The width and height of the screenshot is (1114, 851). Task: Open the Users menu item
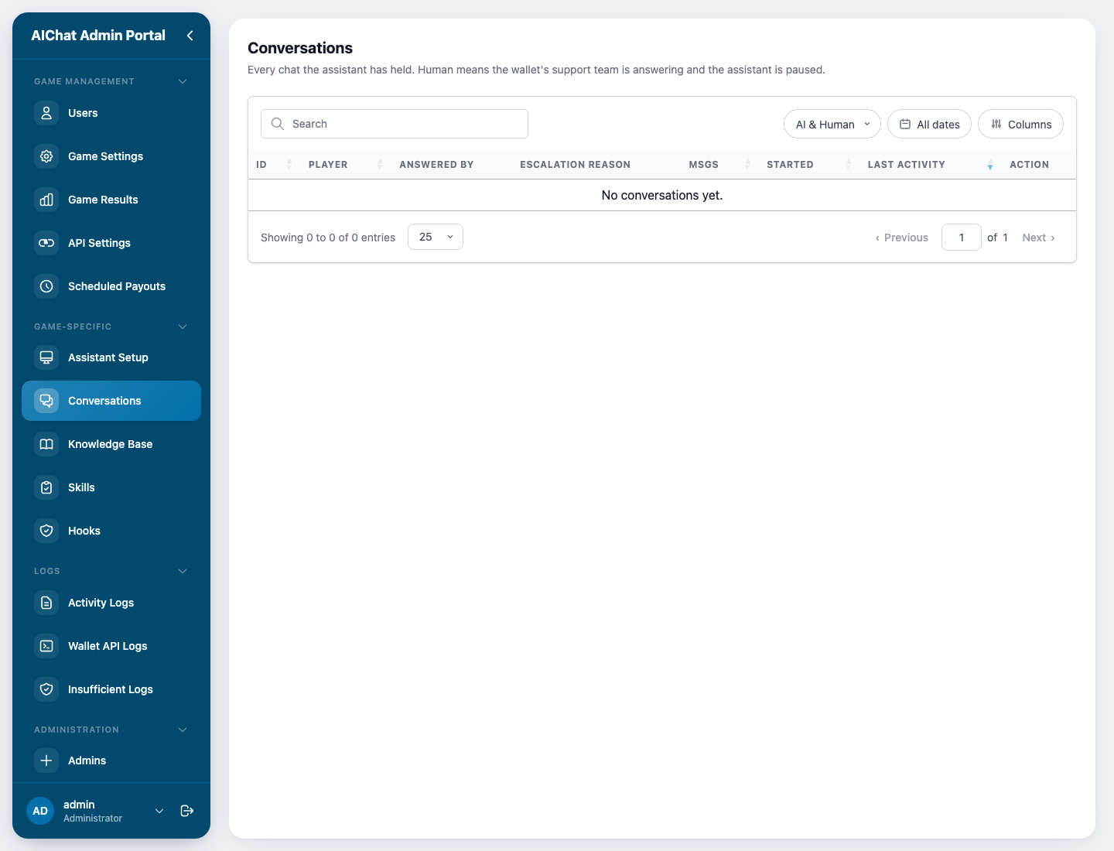pyautogui.click(x=111, y=113)
